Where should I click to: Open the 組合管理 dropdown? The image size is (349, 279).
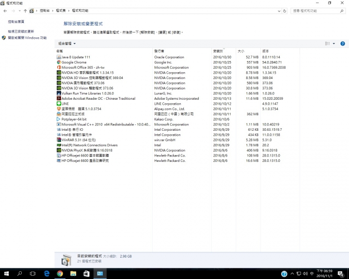click(67, 44)
